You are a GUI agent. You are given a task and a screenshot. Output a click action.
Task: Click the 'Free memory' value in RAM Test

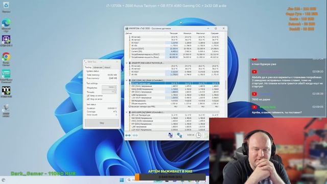click(112, 78)
